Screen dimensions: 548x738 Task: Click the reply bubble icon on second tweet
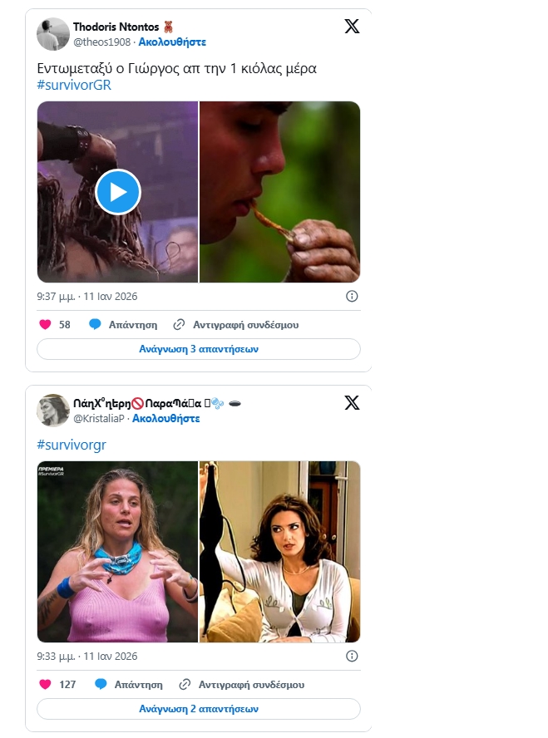click(101, 685)
